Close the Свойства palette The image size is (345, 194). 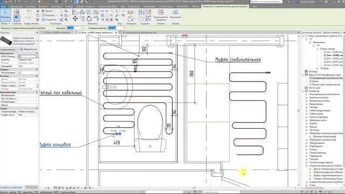37,32
